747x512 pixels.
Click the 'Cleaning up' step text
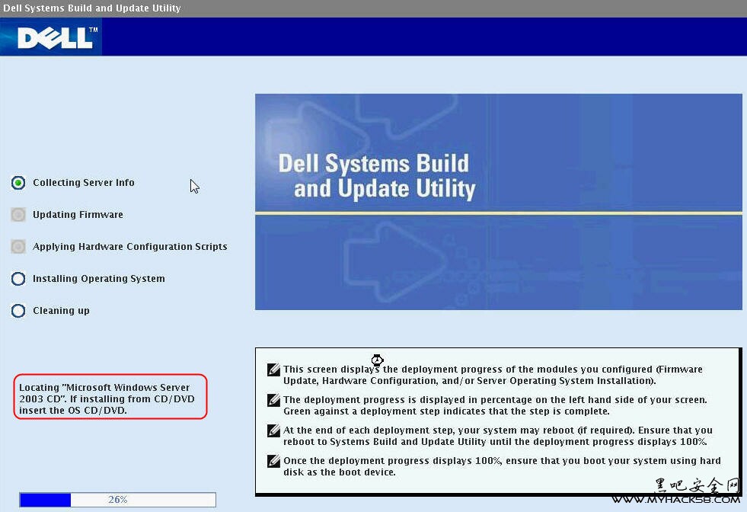click(x=61, y=311)
